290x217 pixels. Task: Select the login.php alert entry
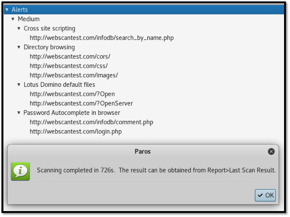pyautogui.click(x=76, y=132)
